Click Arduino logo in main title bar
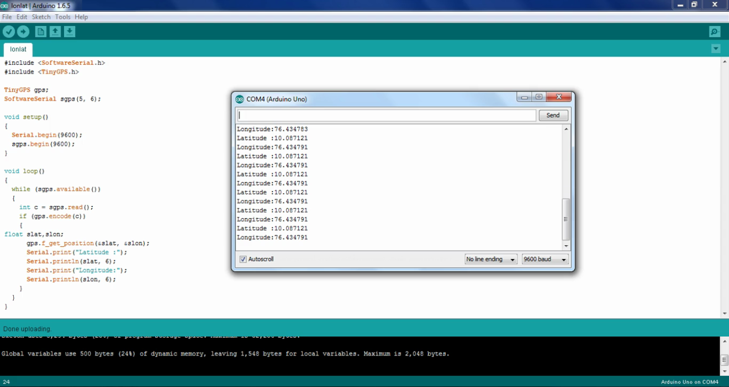Viewport: 729px width, 387px height. [4, 5]
